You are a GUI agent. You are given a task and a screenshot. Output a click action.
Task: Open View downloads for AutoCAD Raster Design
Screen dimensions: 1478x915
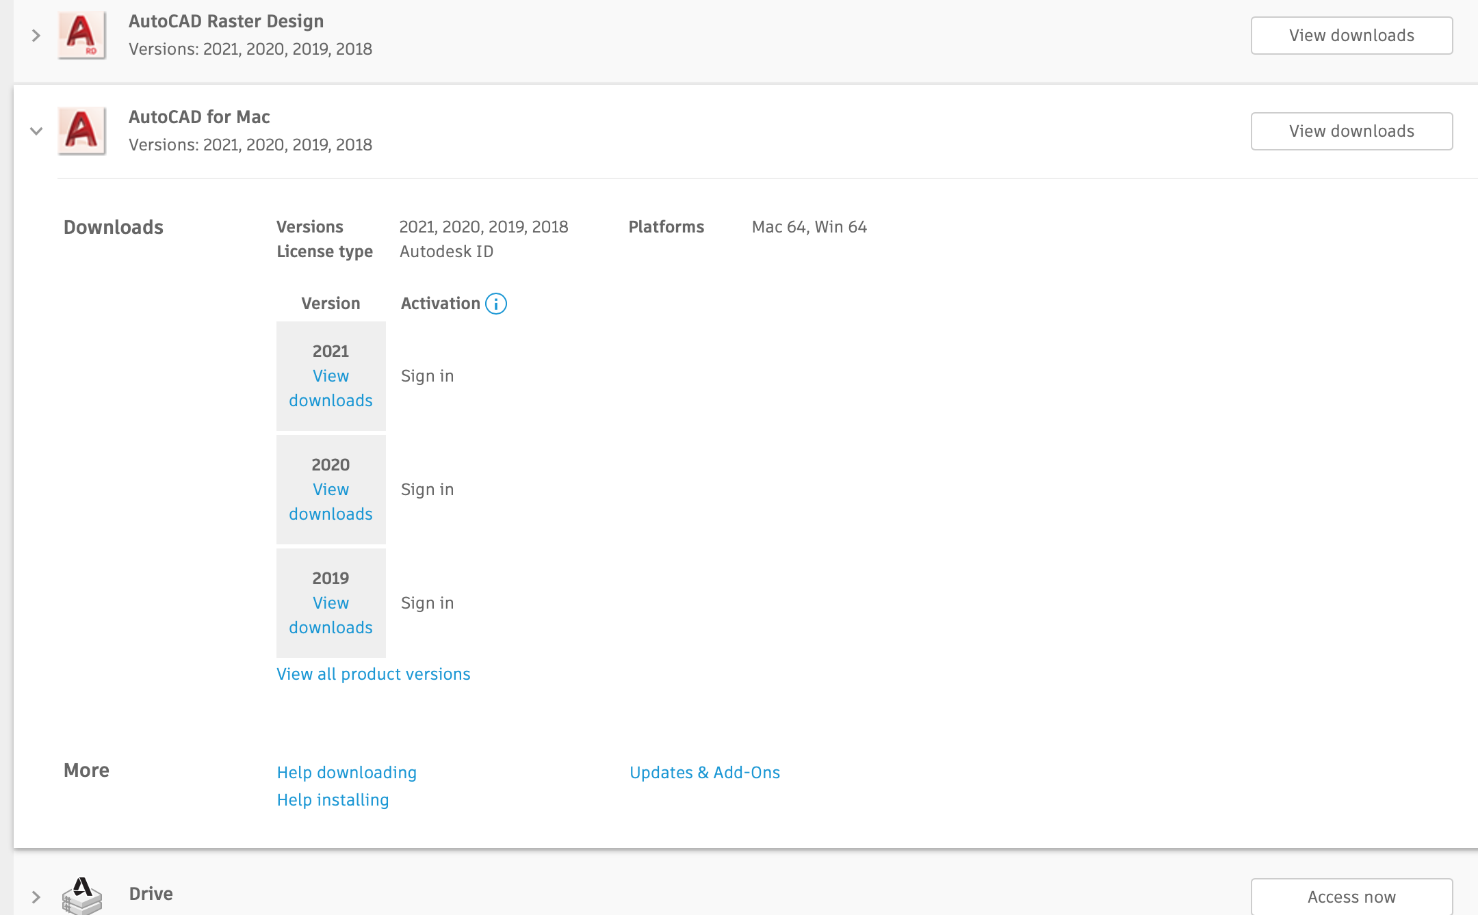[x=1351, y=35]
